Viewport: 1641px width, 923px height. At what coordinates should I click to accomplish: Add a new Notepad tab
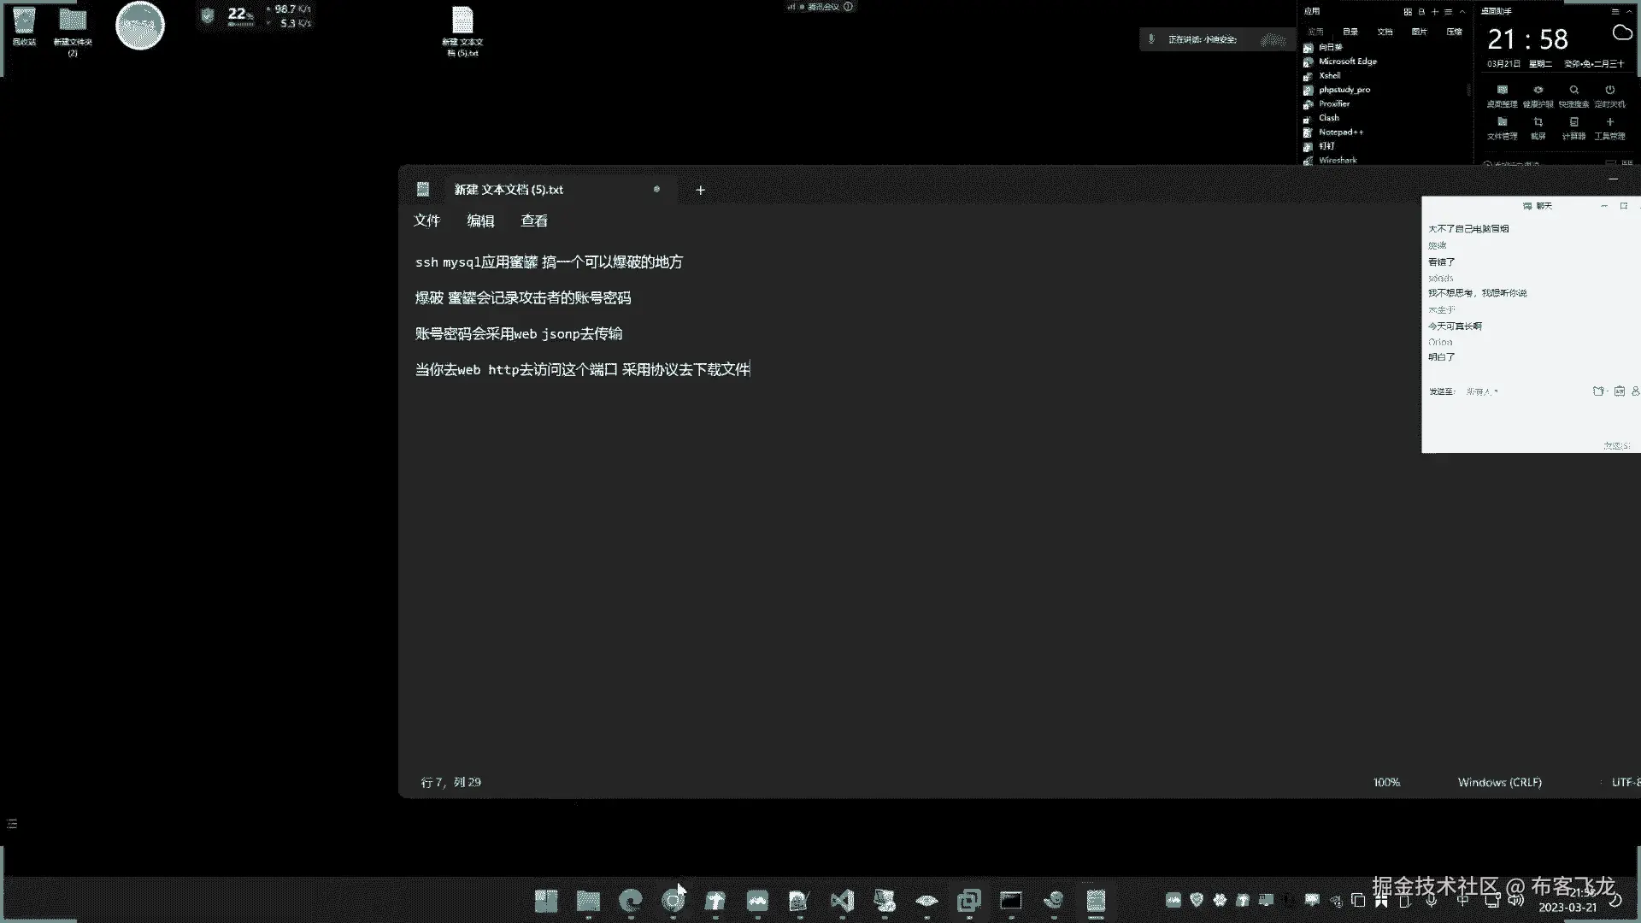(700, 190)
